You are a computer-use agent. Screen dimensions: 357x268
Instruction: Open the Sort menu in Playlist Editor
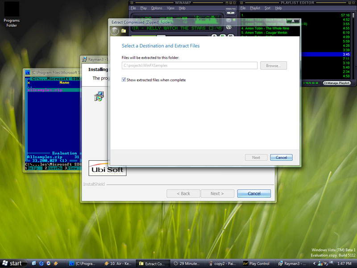click(267, 8)
